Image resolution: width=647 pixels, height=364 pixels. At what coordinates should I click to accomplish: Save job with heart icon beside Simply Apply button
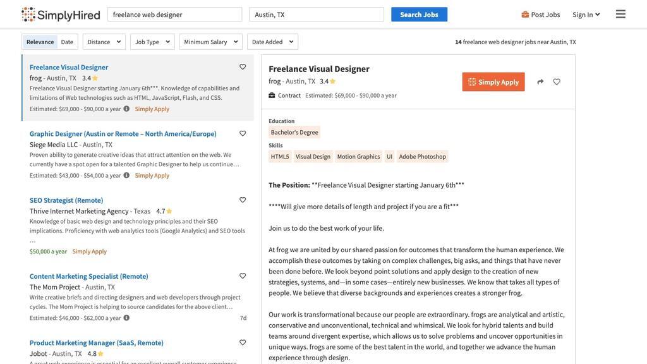(x=557, y=82)
